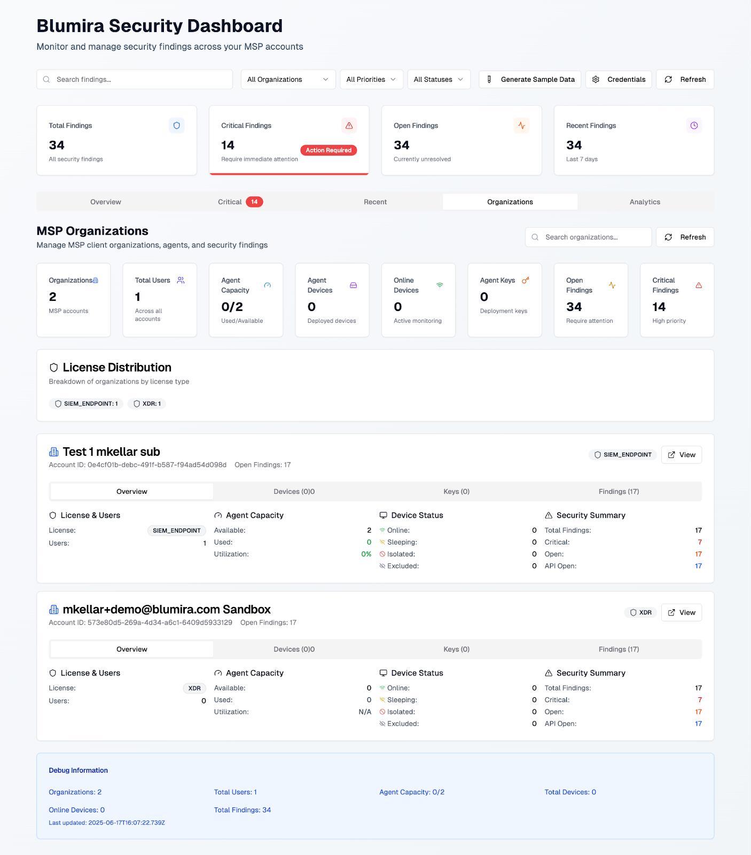Click the SIEM_ENDPOINT: 1 license badge
This screenshot has width=751, height=855.
86,404
